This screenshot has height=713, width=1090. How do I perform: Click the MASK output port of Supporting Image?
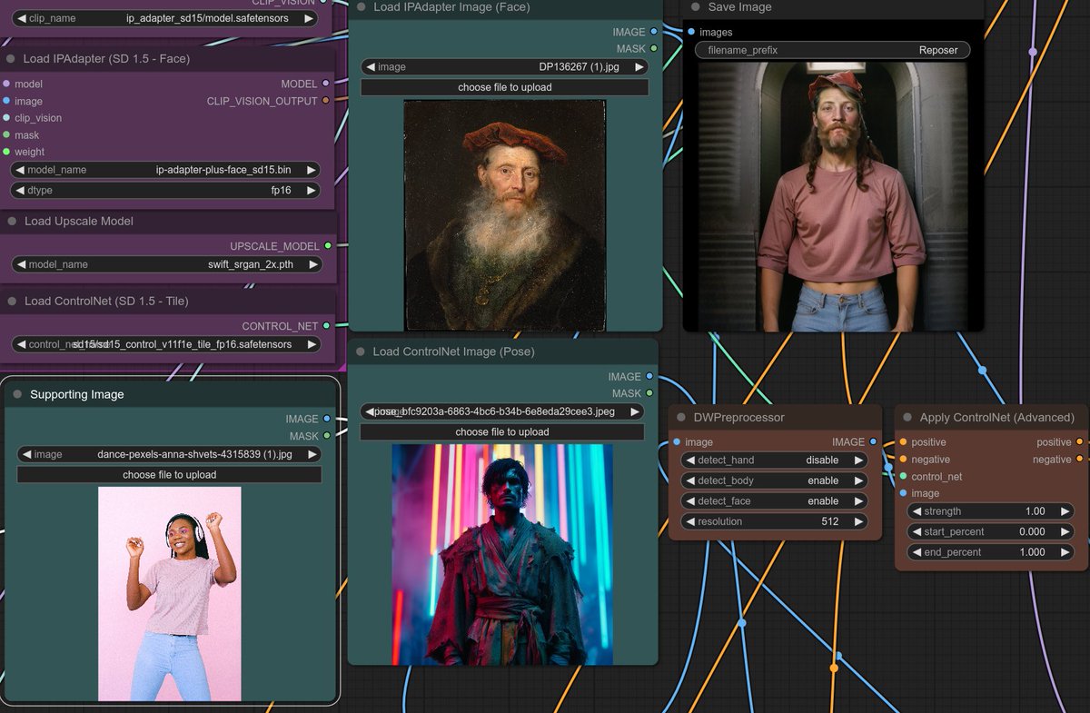point(327,436)
